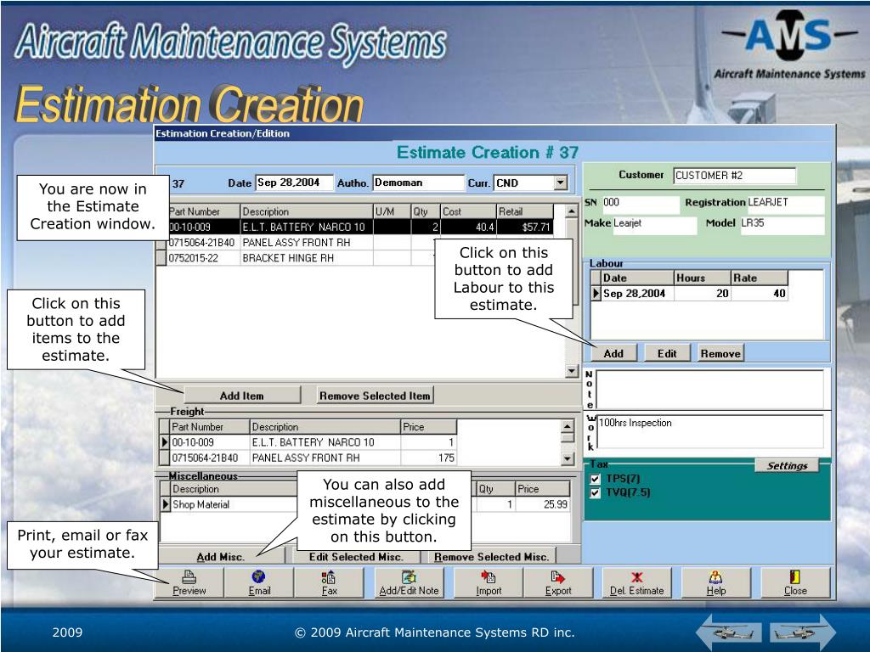Viewport: 870px width, 652px height.
Task: Click the Customer field showing CUSTOMER #2
Action: pyautogui.click(x=735, y=176)
